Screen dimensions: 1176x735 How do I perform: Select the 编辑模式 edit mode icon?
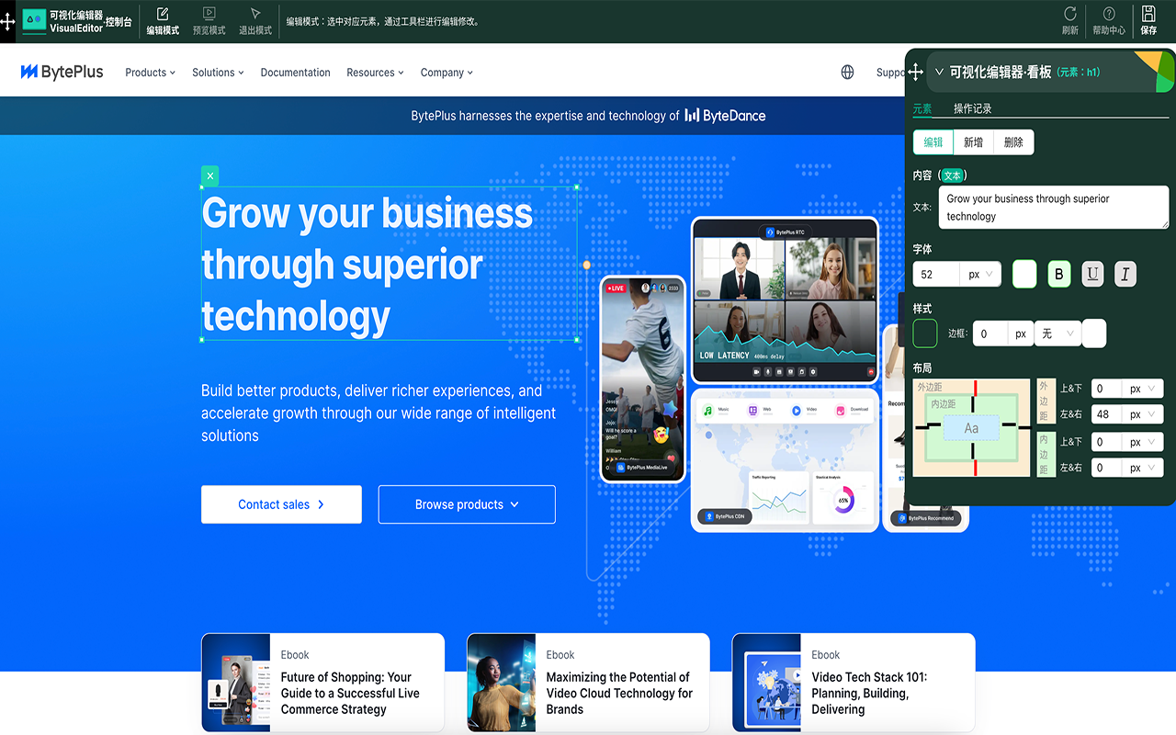162,20
